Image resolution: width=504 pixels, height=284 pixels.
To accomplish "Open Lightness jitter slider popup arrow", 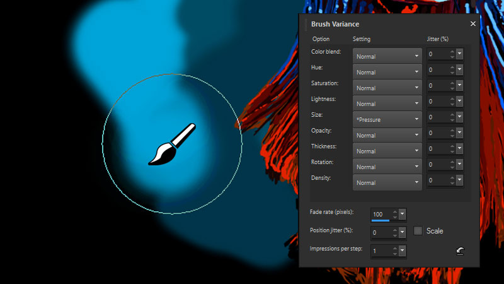I will click(x=460, y=102).
